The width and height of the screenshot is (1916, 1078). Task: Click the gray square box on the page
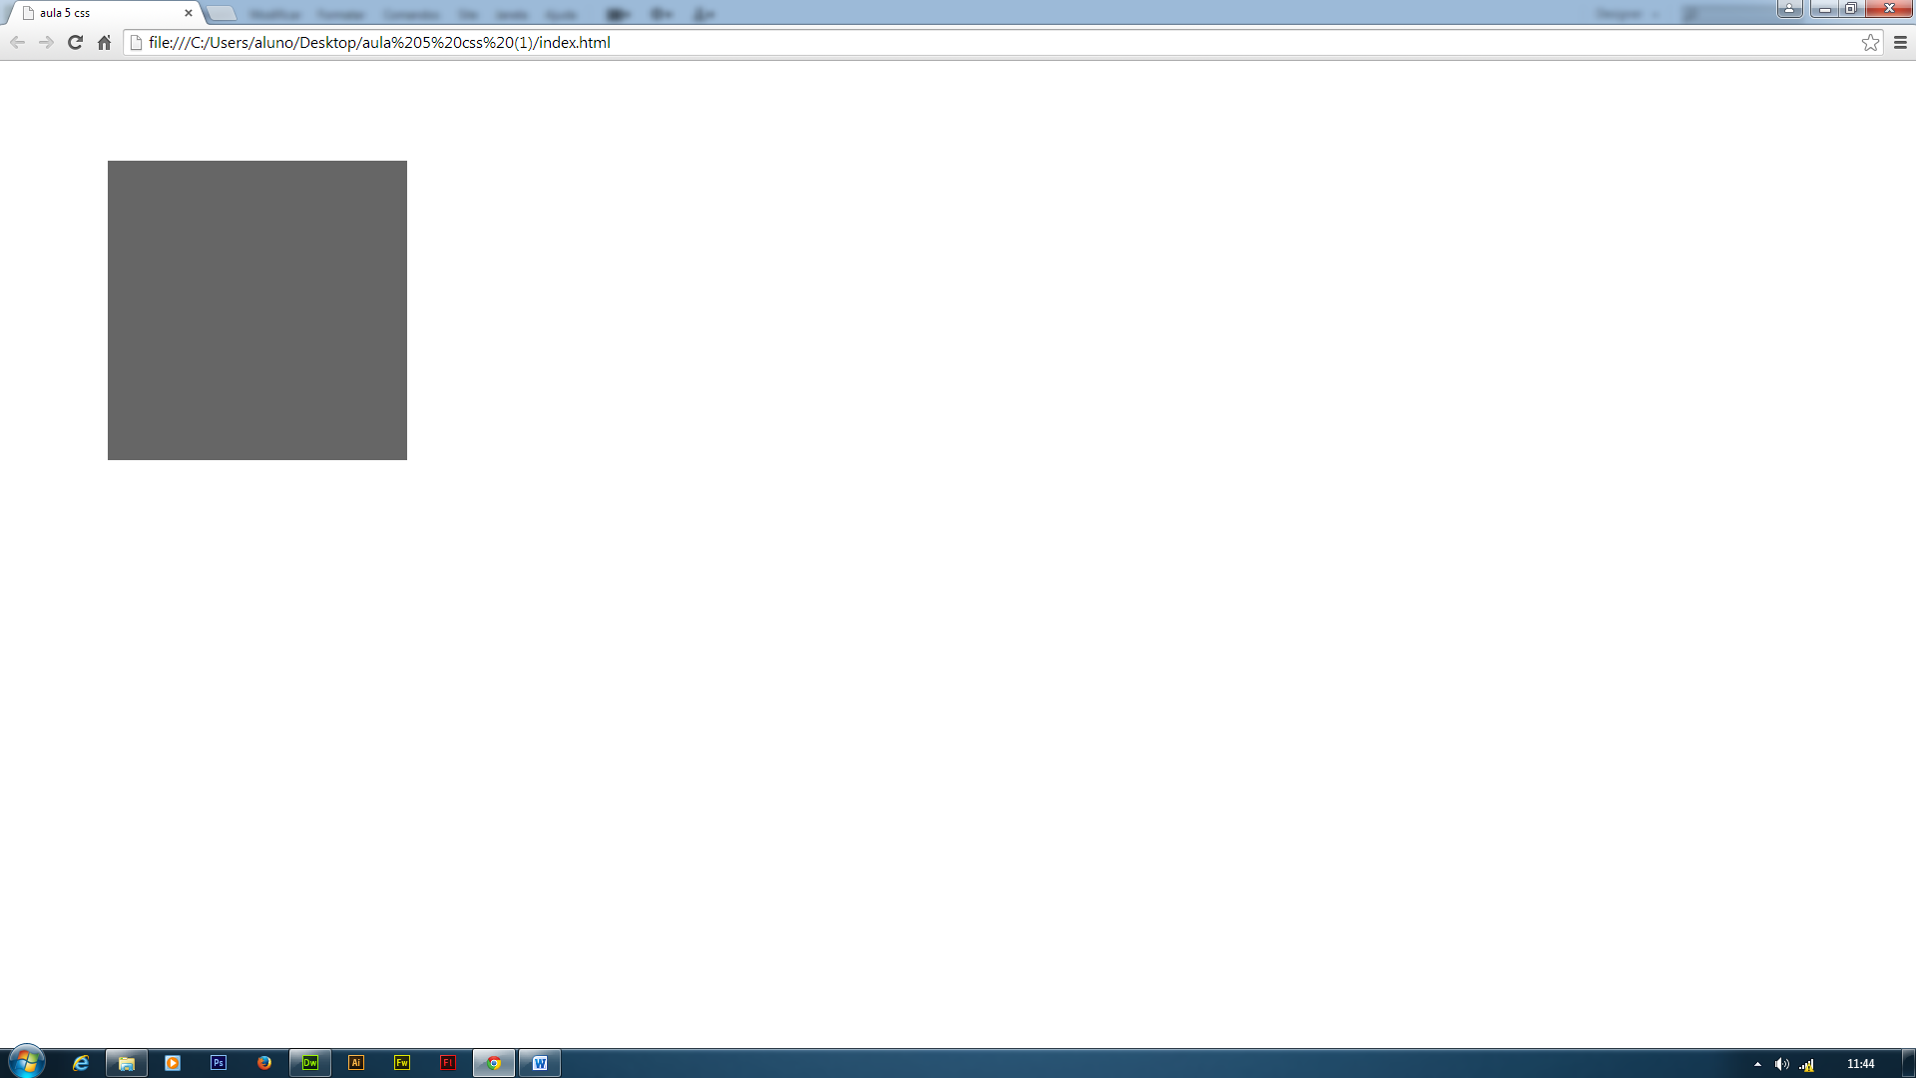pyautogui.click(x=257, y=310)
